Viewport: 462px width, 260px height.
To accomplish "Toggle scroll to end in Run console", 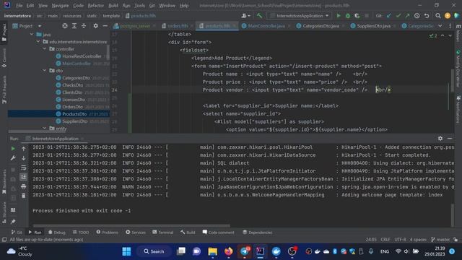I will [24, 177].
